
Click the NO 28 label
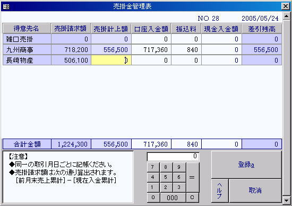[x=209, y=18]
